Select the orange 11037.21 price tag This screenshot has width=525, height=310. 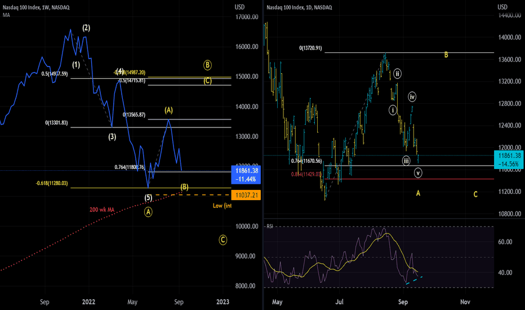click(246, 195)
